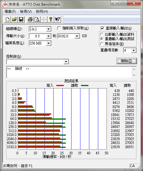Click the read value 26951 in the last row
The height and width of the screenshot is (171, 143).
pos(129,147)
